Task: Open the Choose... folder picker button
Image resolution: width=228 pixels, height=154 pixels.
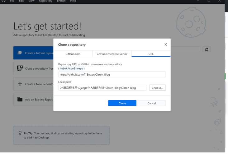Action: 157,88
